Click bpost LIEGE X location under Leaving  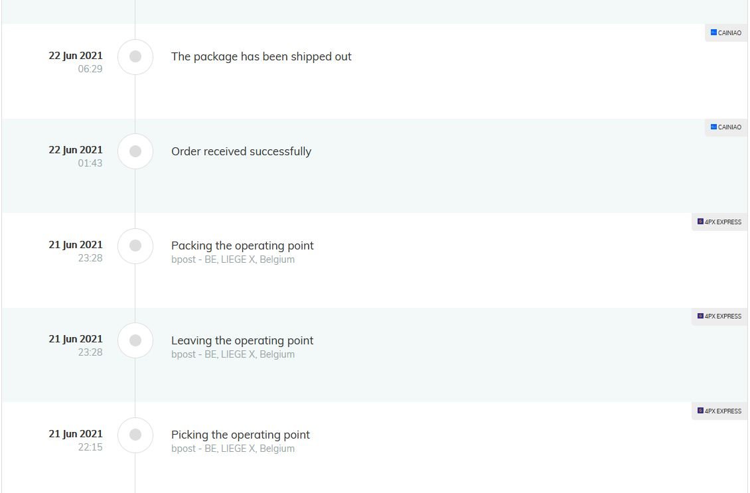(233, 354)
